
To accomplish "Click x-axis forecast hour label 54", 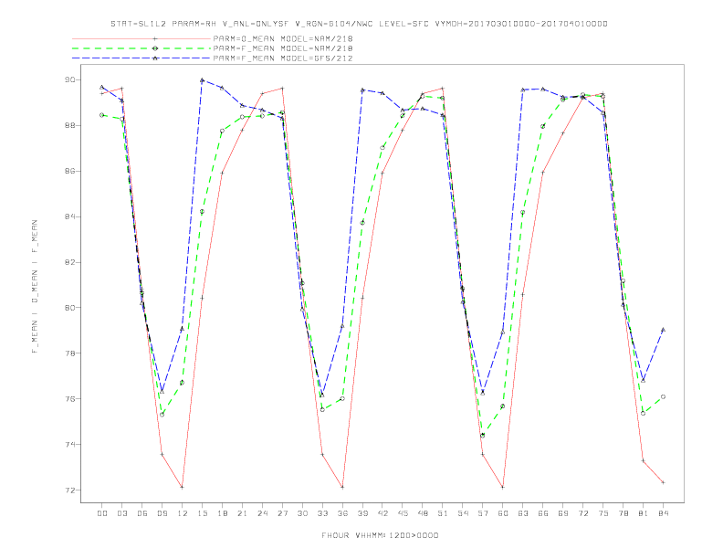I will (463, 513).
